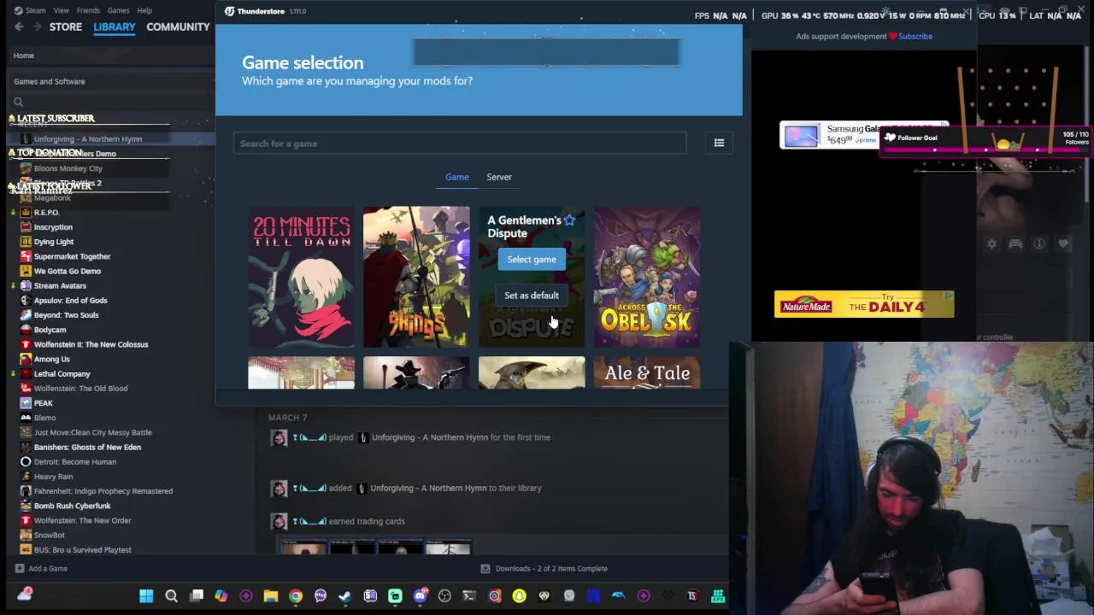Select Wolfenstein II: The New Colossus
This screenshot has width=1094, height=615.
(x=91, y=344)
